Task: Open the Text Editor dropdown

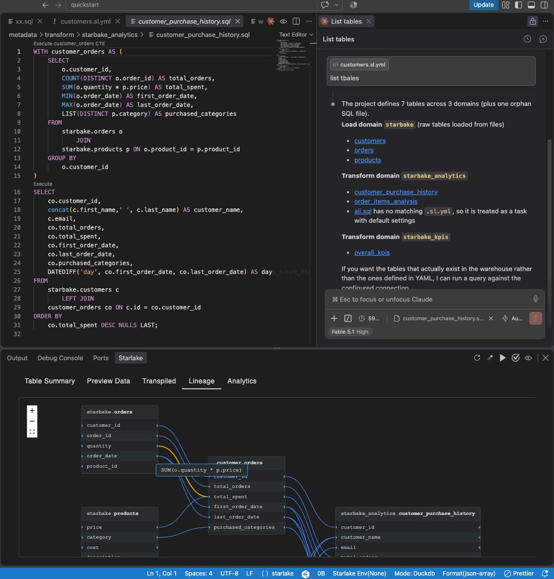Action: click(x=296, y=34)
